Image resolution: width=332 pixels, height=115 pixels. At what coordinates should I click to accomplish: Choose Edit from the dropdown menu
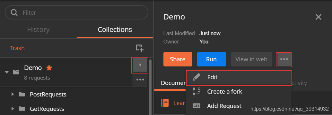coord(239,78)
